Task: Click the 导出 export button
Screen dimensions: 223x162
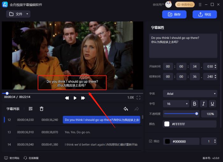Action: tap(205, 14)
